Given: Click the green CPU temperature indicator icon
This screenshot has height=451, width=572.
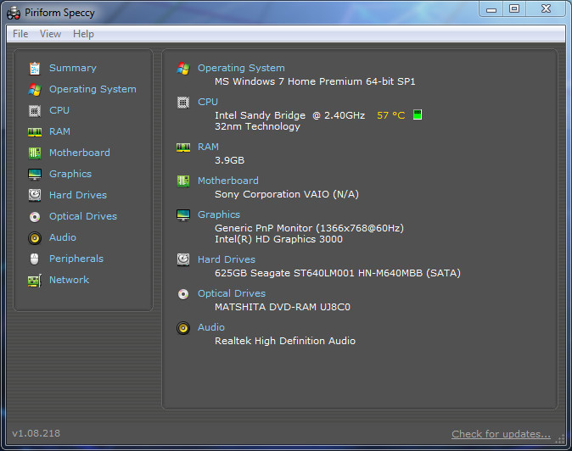Looking at the screenshot, I should [418, 114].
